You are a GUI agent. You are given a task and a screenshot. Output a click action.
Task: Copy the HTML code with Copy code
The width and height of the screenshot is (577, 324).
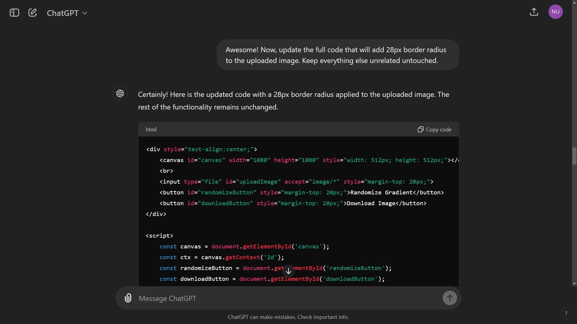439,129
